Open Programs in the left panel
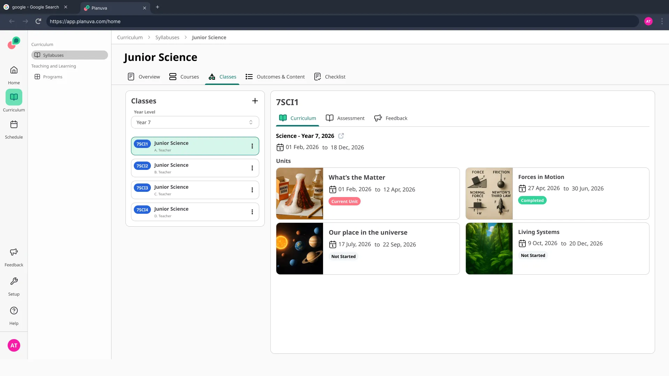669x376 pixels. (x=53, y=77)
